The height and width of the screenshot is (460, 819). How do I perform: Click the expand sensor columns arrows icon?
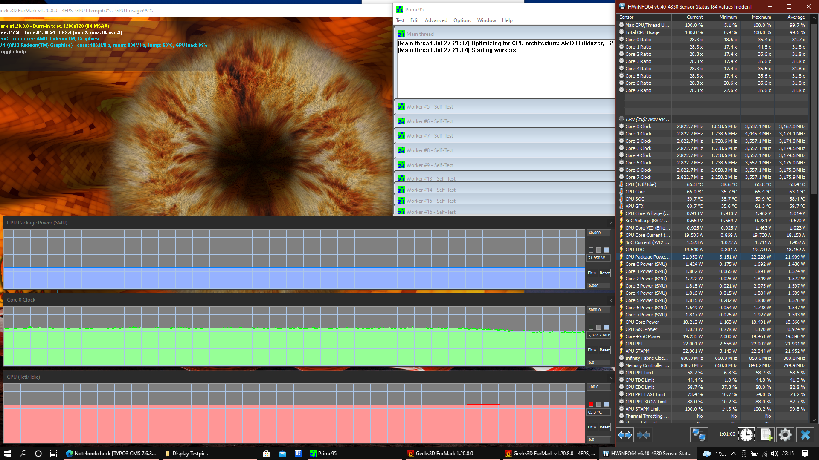625,435
